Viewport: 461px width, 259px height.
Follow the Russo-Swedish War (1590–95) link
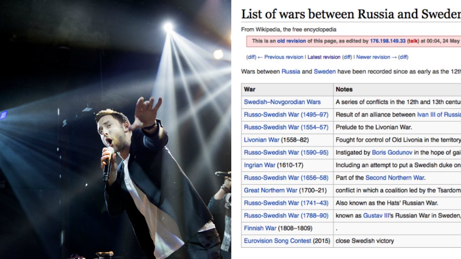point(286,153)
